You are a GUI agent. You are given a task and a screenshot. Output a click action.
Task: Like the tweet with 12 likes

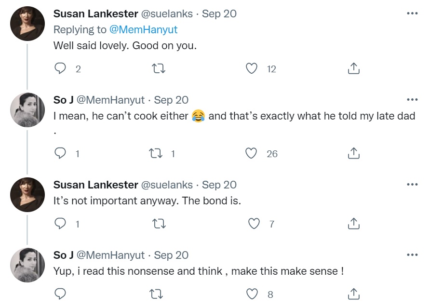(252, 68)
